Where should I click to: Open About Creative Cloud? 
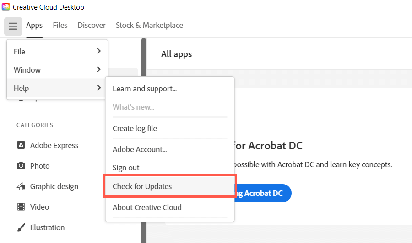[x=147, y=207]
